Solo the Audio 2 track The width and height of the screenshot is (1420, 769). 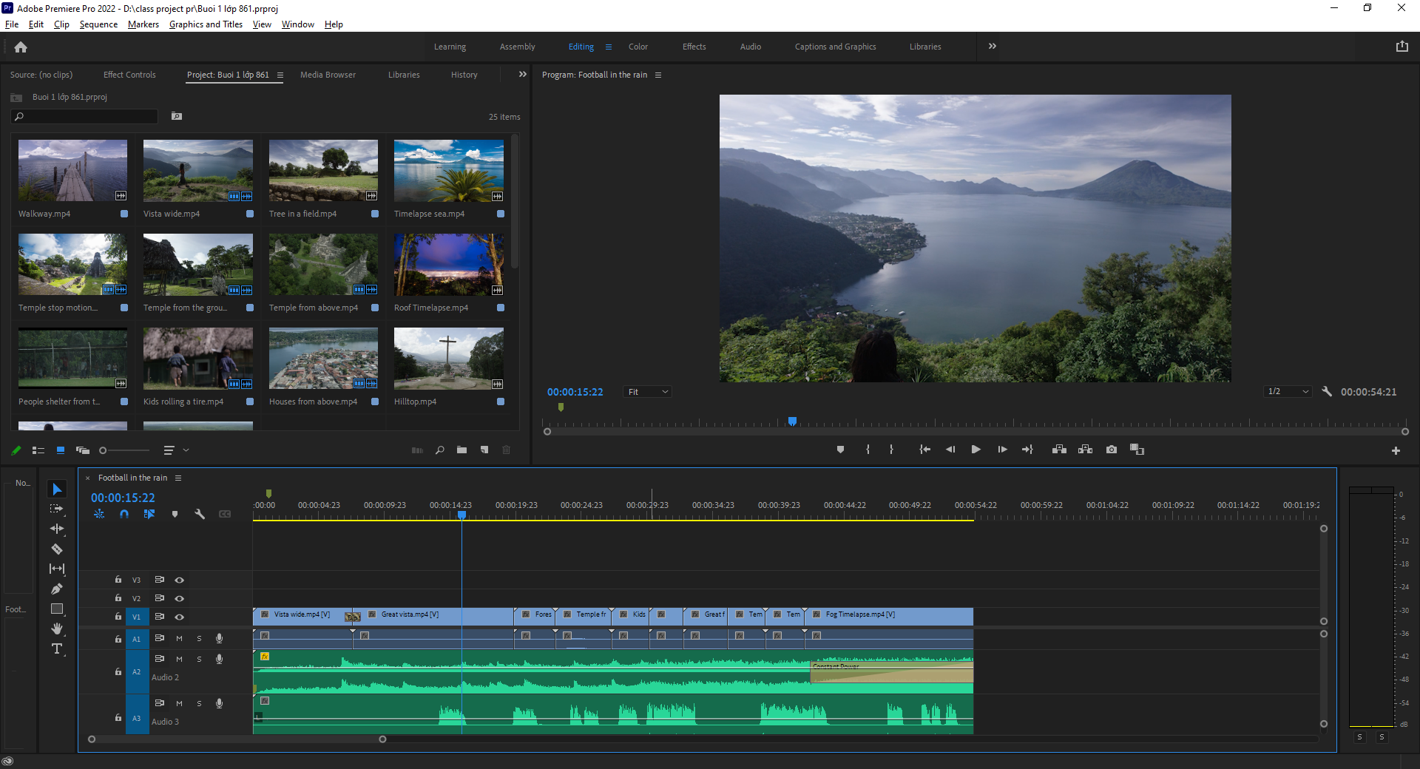tap(199, 659)
